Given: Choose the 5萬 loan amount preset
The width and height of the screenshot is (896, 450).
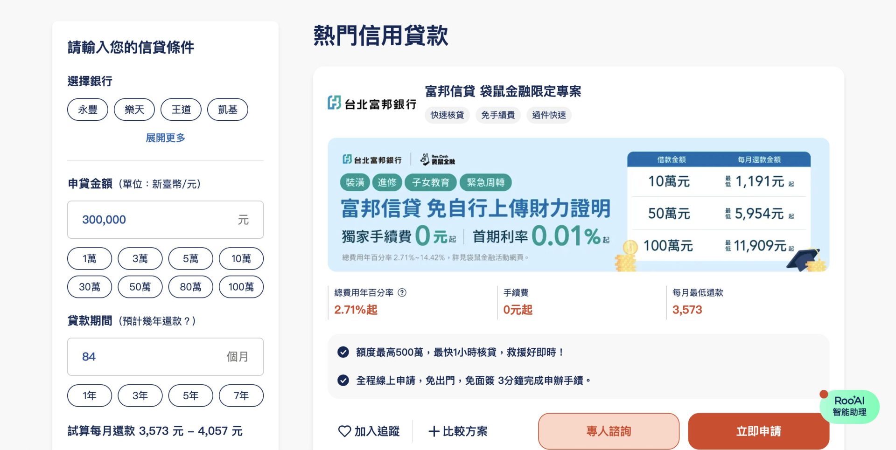Looking at the screenshot, I should [190, 258].
